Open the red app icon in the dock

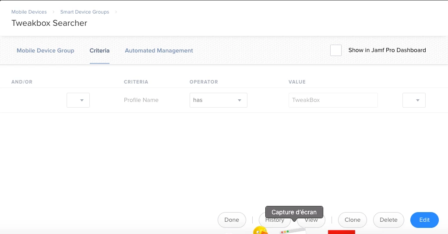click(342, 232)
